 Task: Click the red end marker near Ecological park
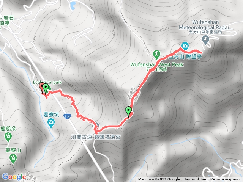pyautogui.click(x=42, y=88)
